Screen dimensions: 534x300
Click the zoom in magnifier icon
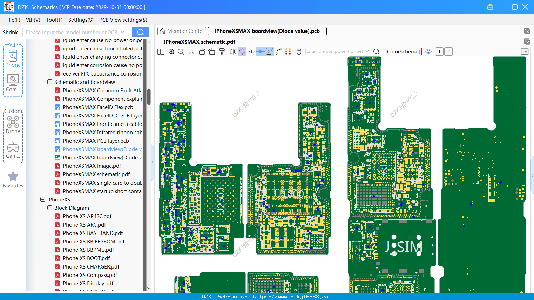[x=171, y=51]
